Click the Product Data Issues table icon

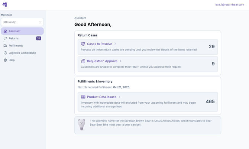point(83,97)
